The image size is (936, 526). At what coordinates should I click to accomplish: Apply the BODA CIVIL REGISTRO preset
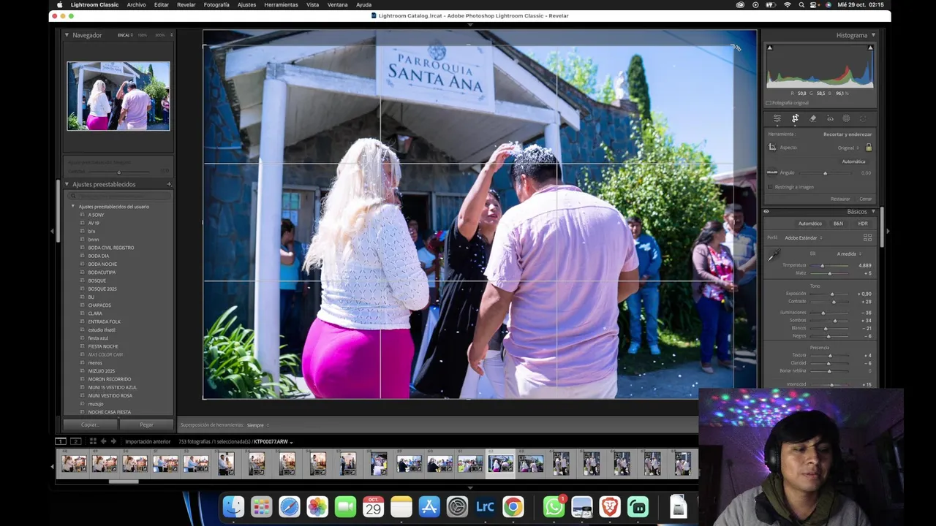[111, 248]
